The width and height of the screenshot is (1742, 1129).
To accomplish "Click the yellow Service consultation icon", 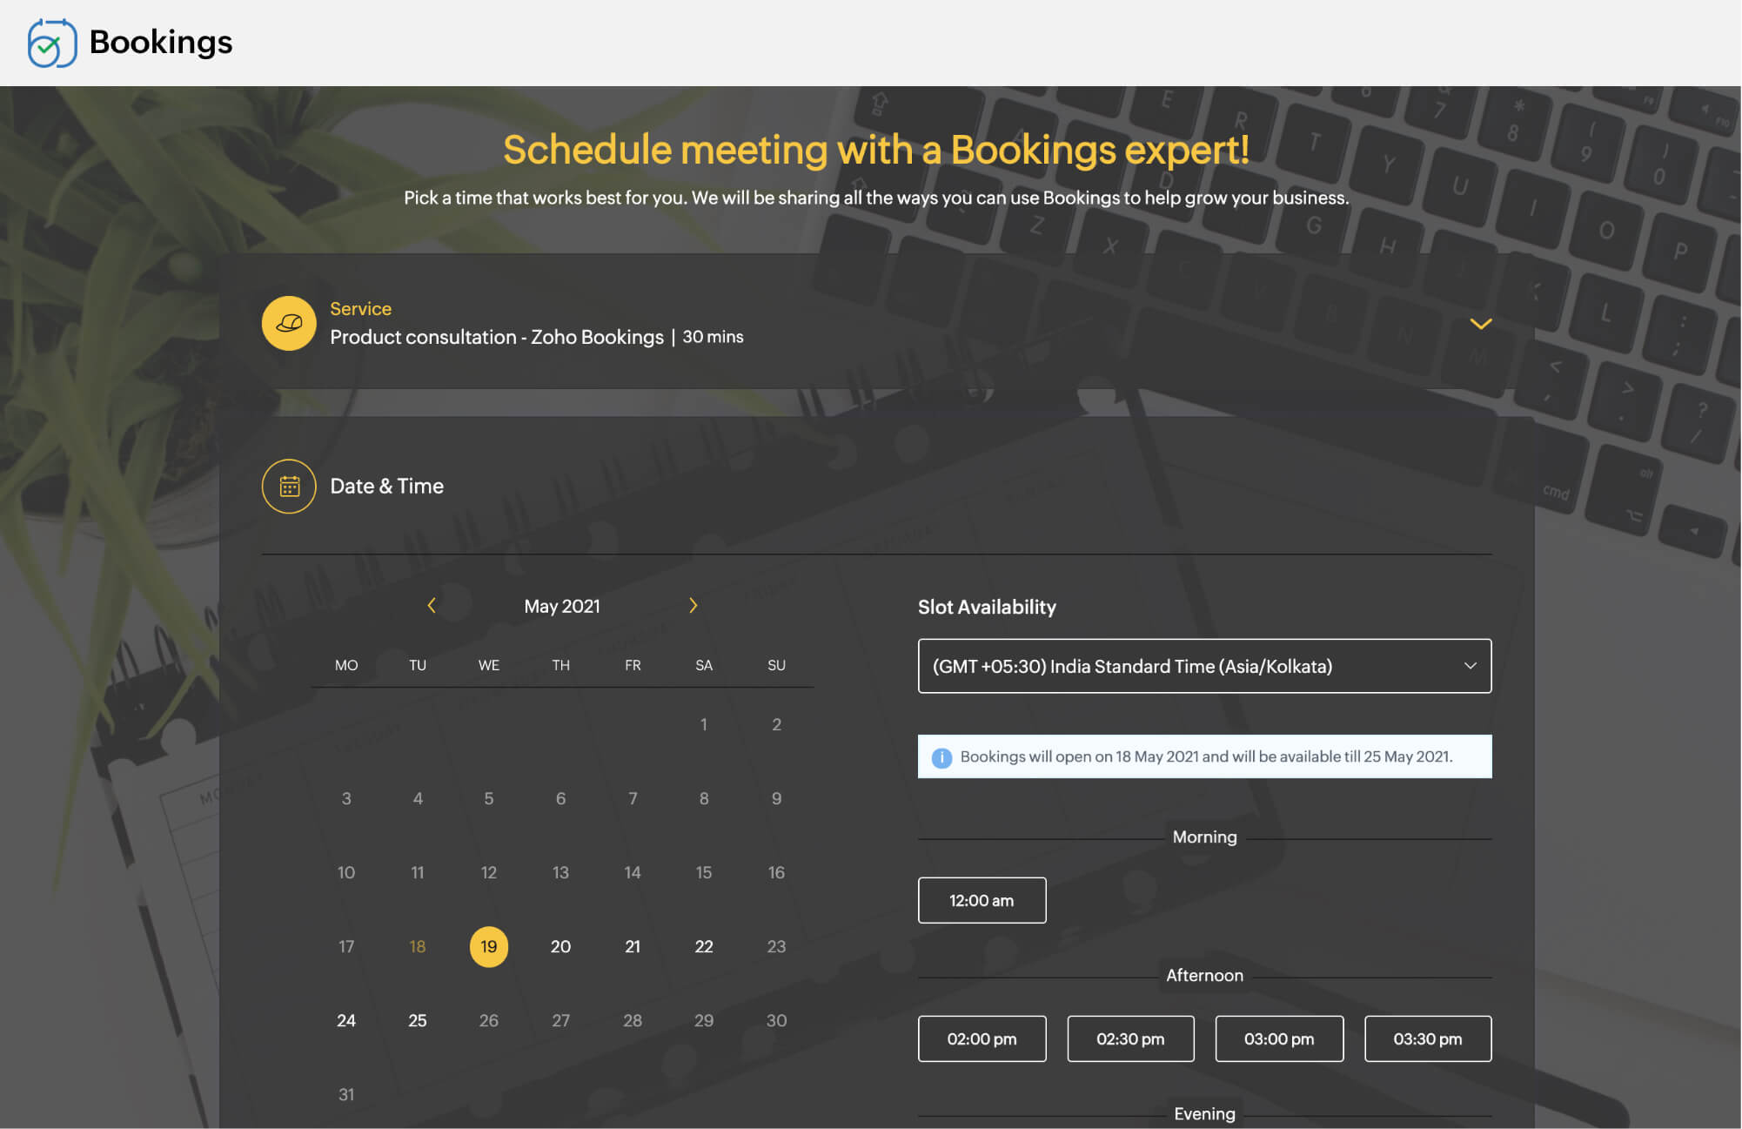I will tap(289, 323).
